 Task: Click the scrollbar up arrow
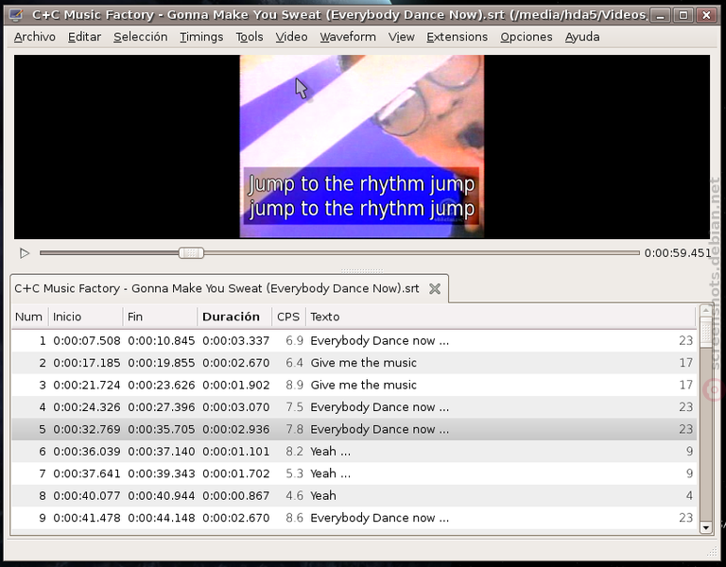coord(706,310)
